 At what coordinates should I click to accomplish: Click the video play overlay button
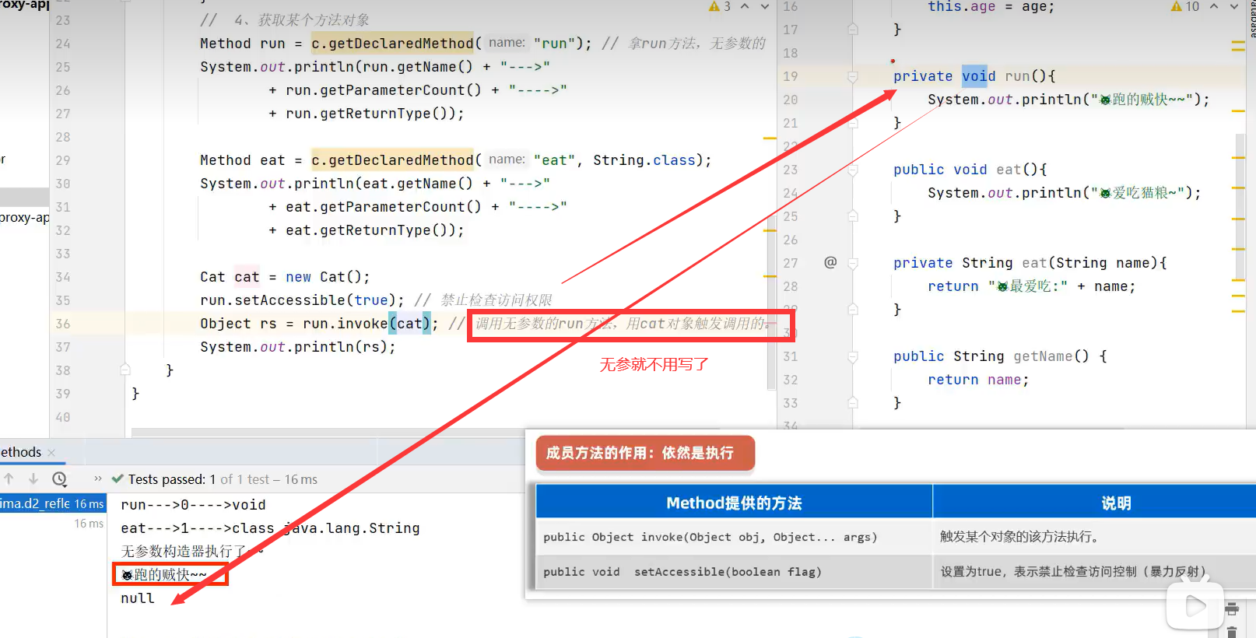point(1195,605)
